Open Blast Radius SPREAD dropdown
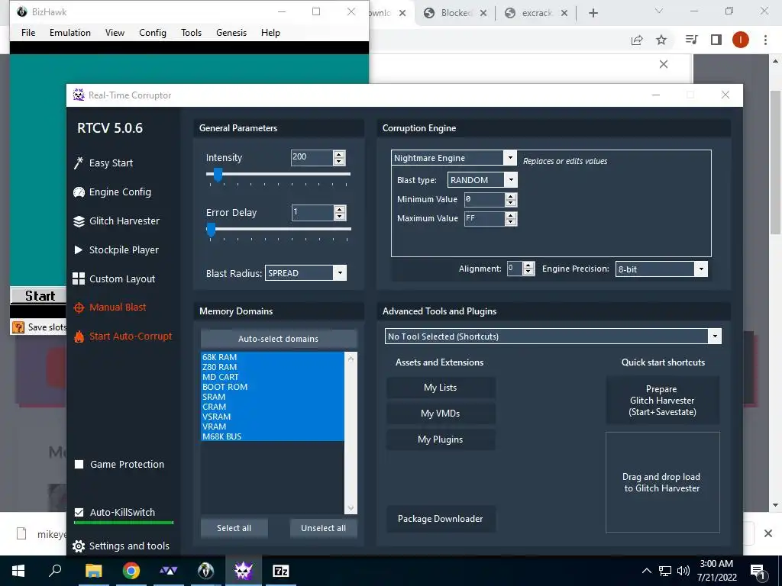This screenshot has width=782, height=586. (340, 273)
